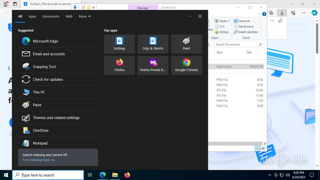Open Quick Access Toolbar customize dropdown

point(93,8)
